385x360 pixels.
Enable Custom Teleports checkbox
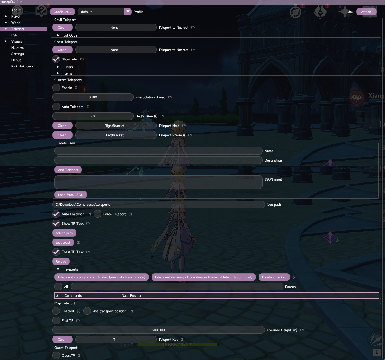coord(56,88)
